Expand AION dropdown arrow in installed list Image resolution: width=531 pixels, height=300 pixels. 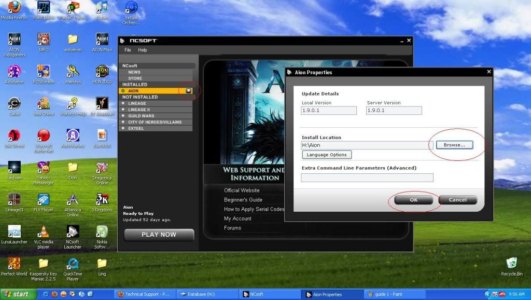click(189, 91)
